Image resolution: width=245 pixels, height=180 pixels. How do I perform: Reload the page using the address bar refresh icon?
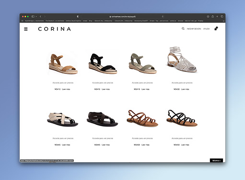[163, 16]
